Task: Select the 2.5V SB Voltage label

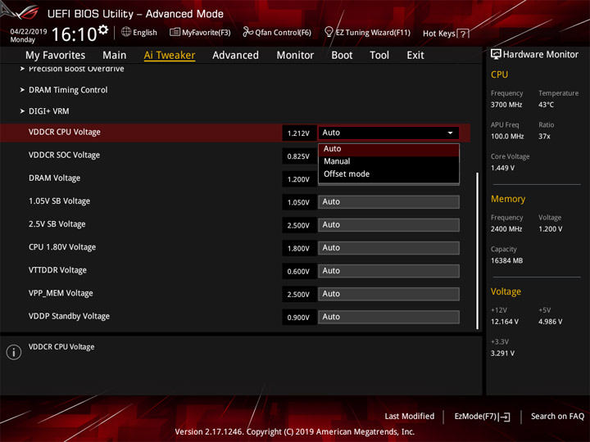Action: (57, 224)
